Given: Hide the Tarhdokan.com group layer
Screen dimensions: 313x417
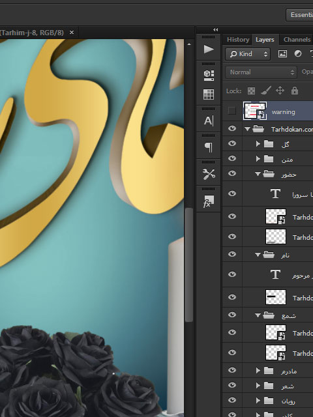Looking at the screenshot, I should [232, 129].
